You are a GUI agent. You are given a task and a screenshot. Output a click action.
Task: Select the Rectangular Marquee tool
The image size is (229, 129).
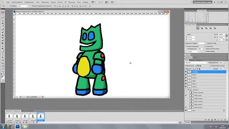tap(3, 15)
